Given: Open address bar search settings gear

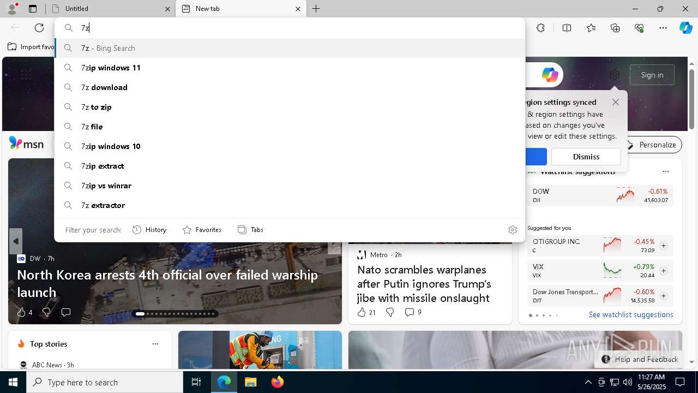Looking at the screenshot, I should click(x=512, y=230).
